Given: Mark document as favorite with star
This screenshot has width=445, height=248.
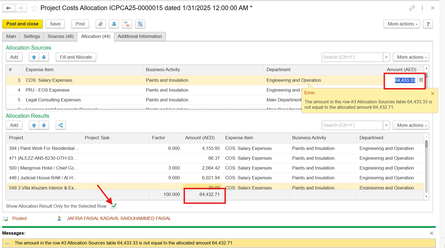Looking at the screenshot, I should point(34,8).
